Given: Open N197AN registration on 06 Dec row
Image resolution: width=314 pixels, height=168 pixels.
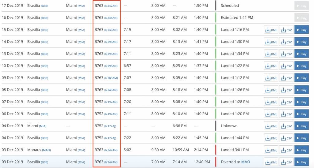Looking at the screenshot, I should [x=111, y=114].
